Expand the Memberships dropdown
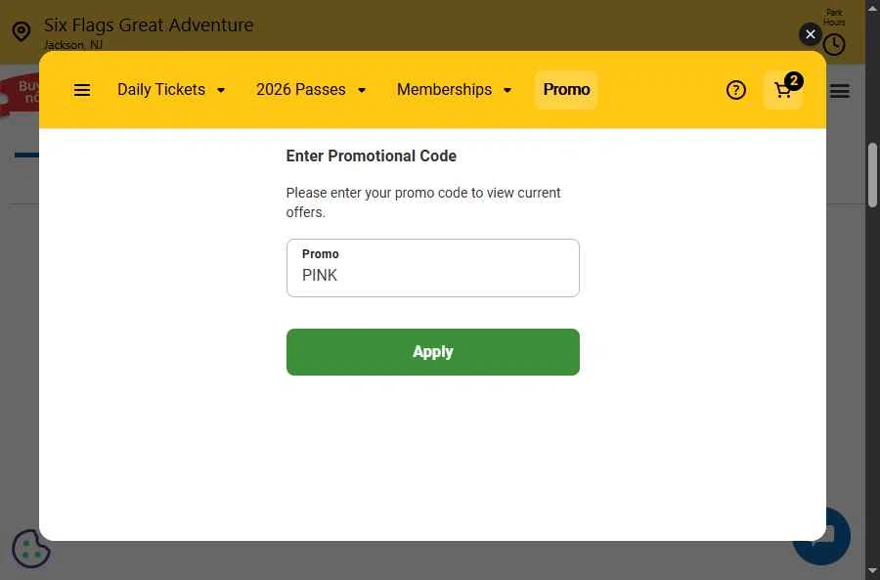Viewport: 880px width, 580px height. (x=454, y=90)
